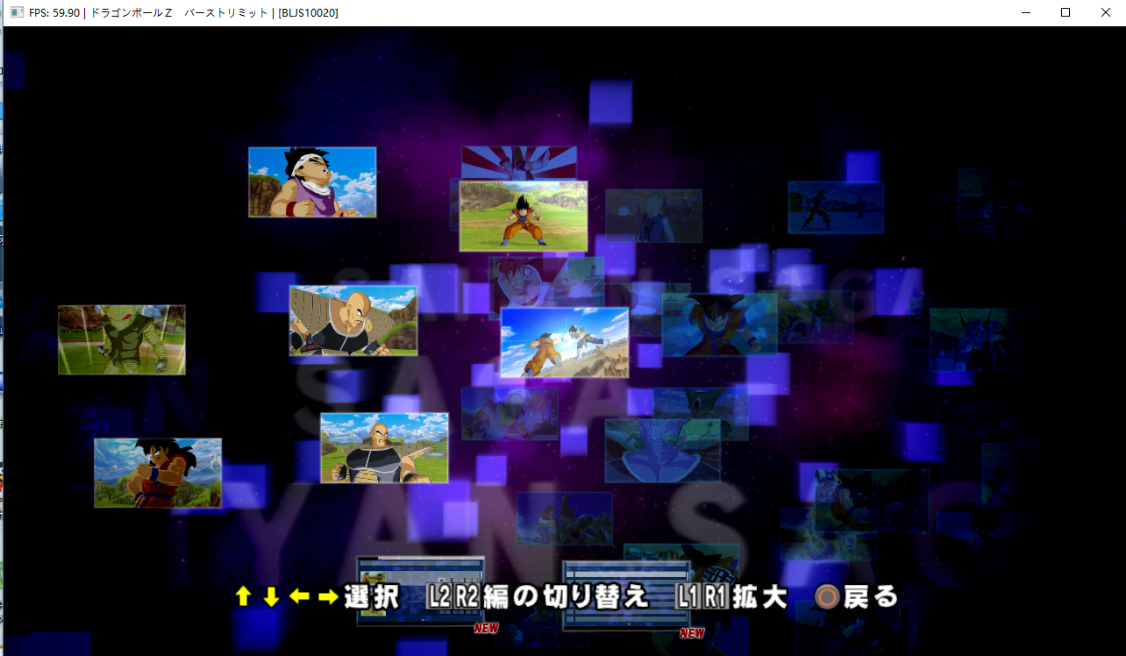Click the 選択 label
The width and height of the screenshot is (1126, 656).
371,597
